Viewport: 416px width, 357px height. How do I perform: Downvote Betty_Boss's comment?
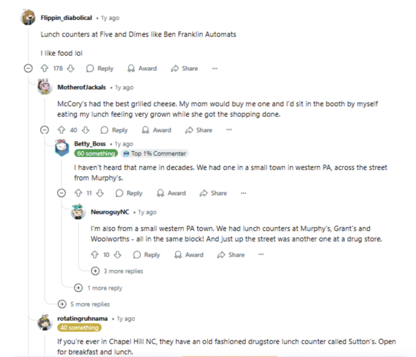(100, 193)
